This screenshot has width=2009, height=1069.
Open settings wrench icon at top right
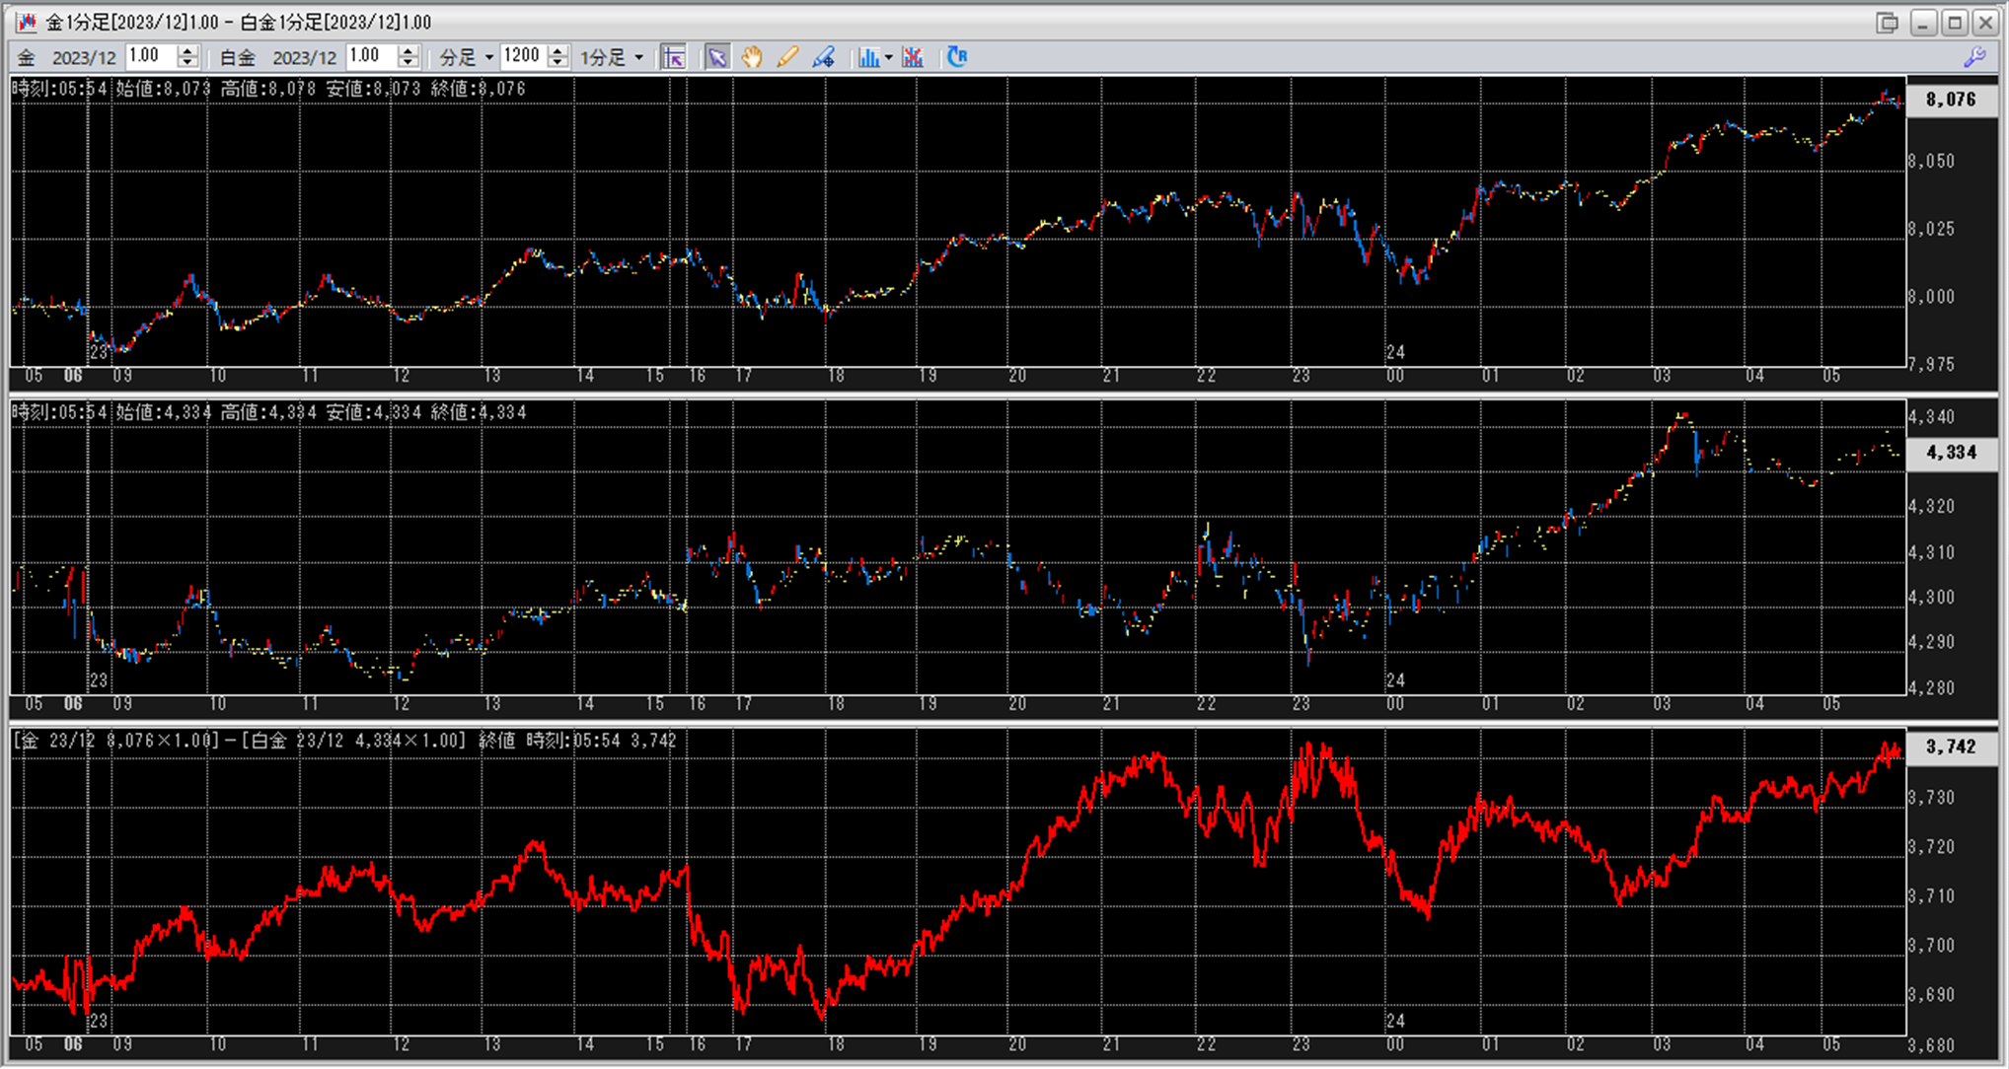click(1974, 57)
